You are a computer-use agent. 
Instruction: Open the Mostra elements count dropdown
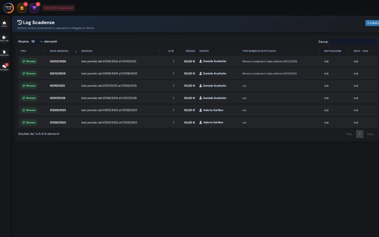tap(36, 42)
